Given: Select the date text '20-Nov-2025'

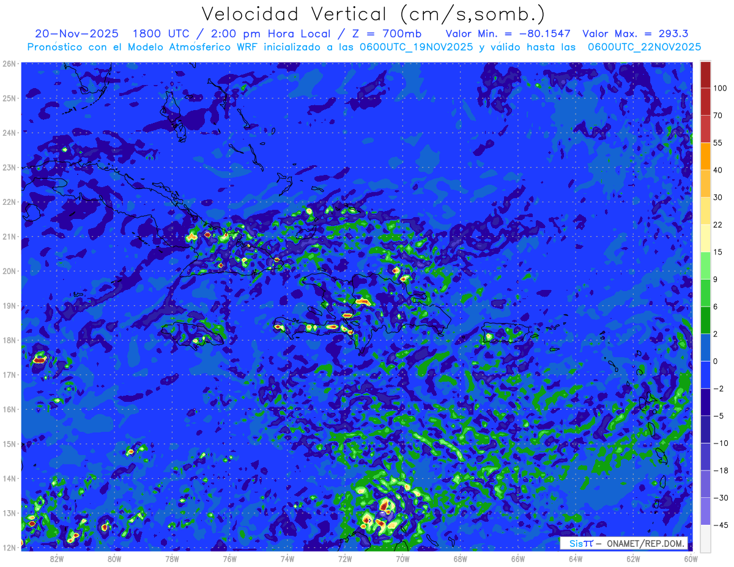Looking at the screenshot, I should pyautogui.click(x=76, y=34).
